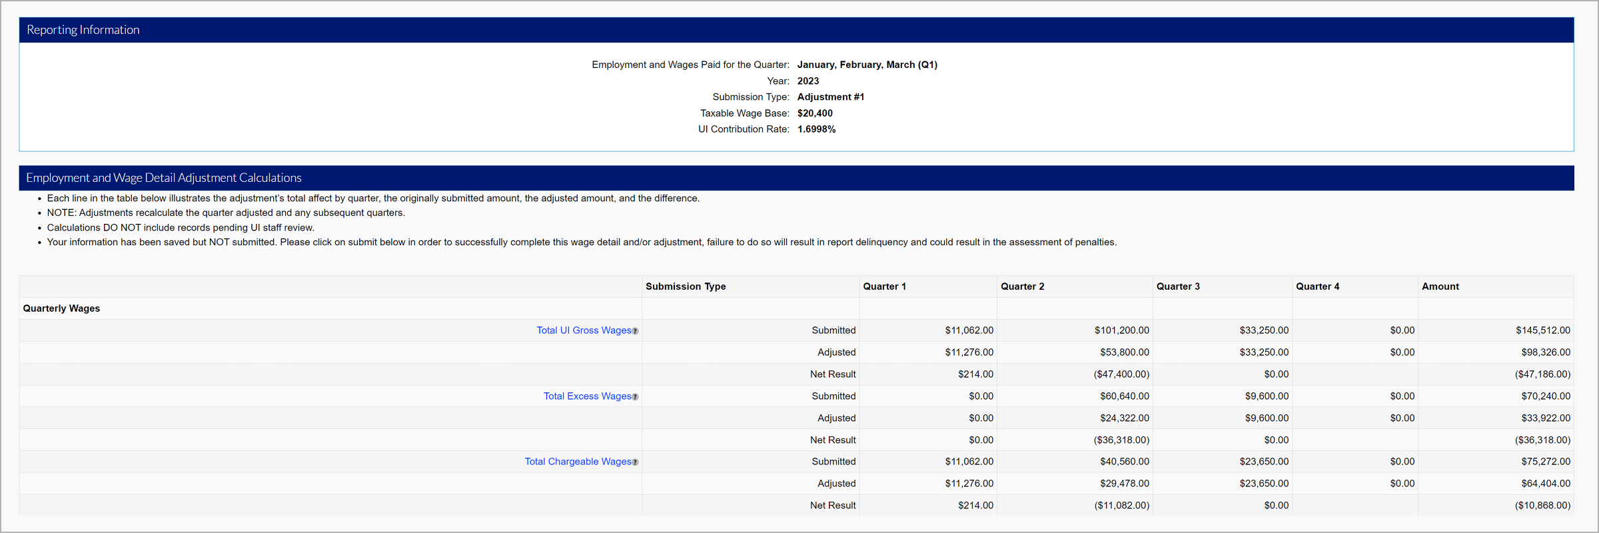Click help icon beside Total UI Gross Wages
The height and width of the screenshot is (533, 1599).
point(635,331)
